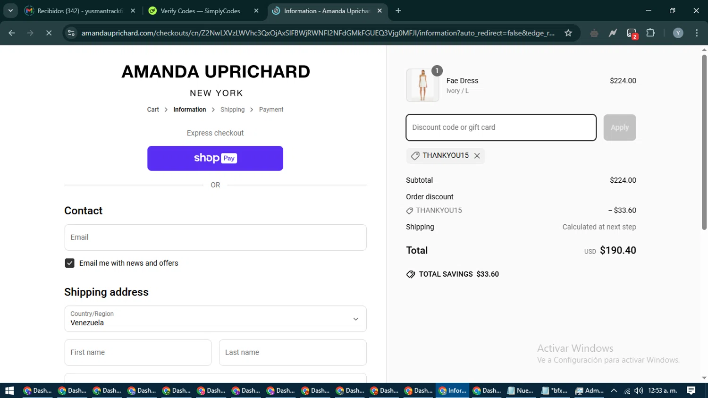Open a new browser tab
This screenshot has width=708, height=398.
398,11
